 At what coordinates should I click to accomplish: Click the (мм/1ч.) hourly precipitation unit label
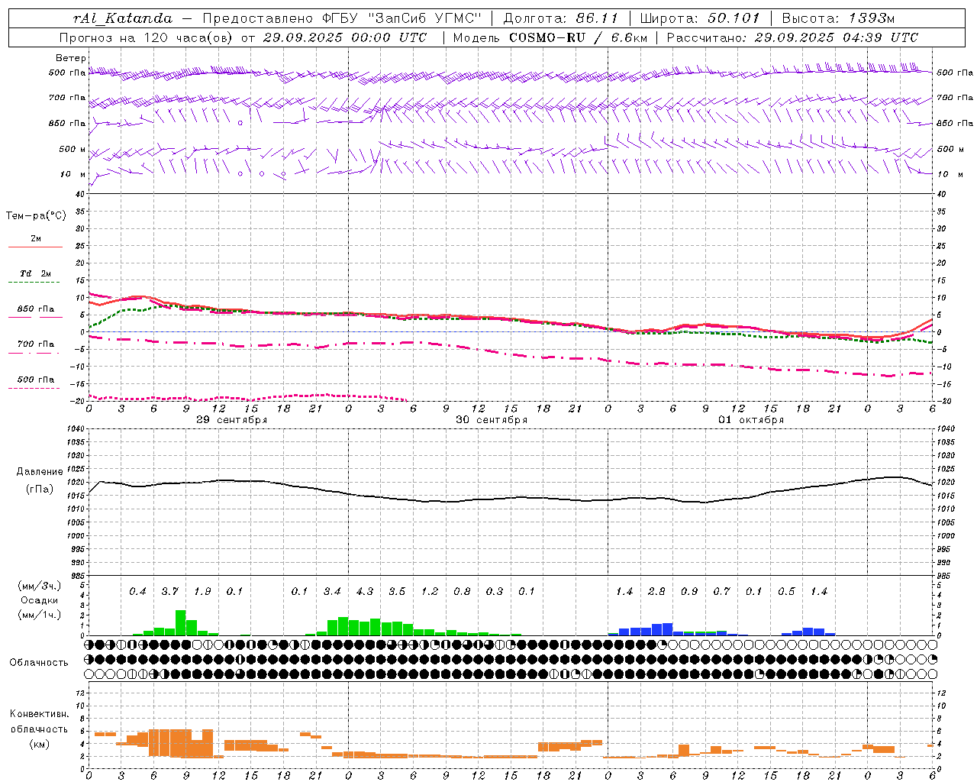(40, 615)
